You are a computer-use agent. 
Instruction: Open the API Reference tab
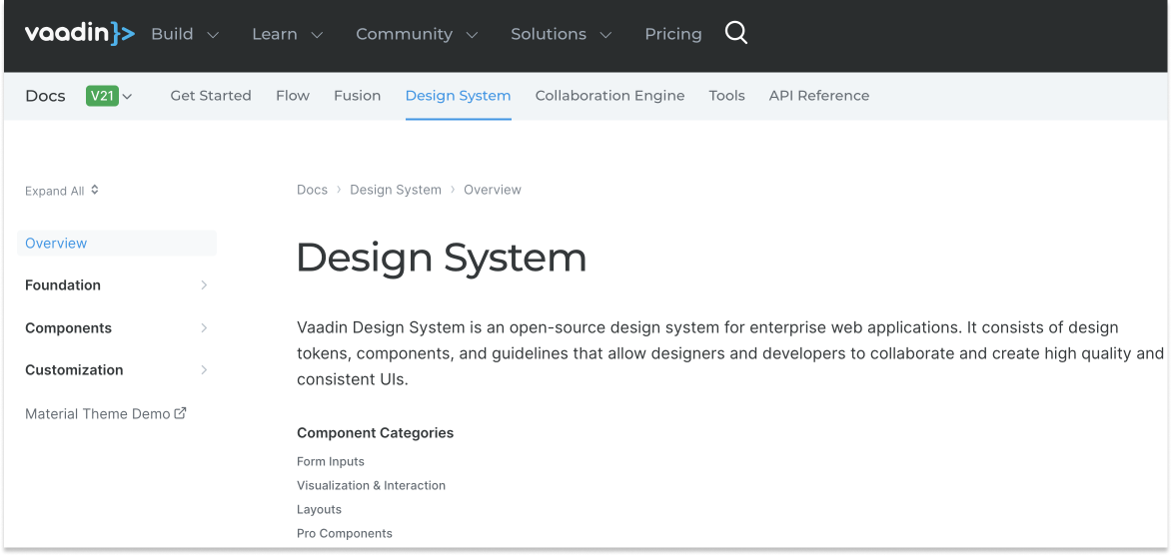coord(819,96)
